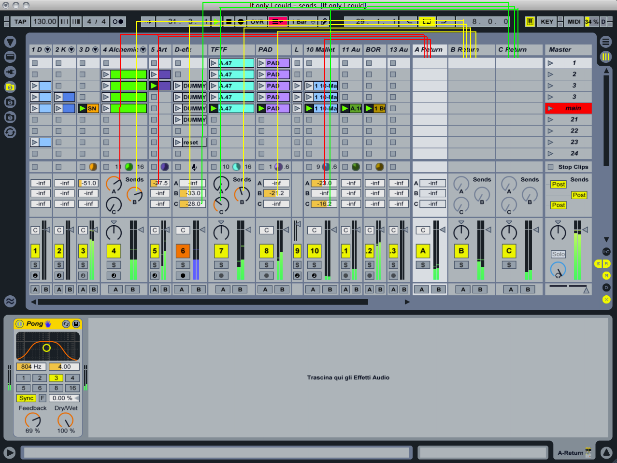Viewport: 617px width, 463px height.
Task: Toggle the metronome in transport bar
Action: [x=118, y=21]
